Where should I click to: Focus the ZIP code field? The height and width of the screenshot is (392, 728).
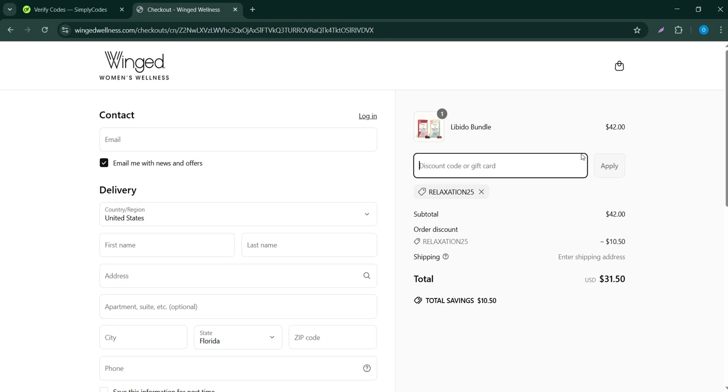coord(333,337)
